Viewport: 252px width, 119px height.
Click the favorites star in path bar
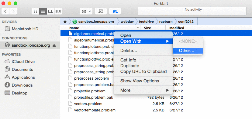[65, 21]
